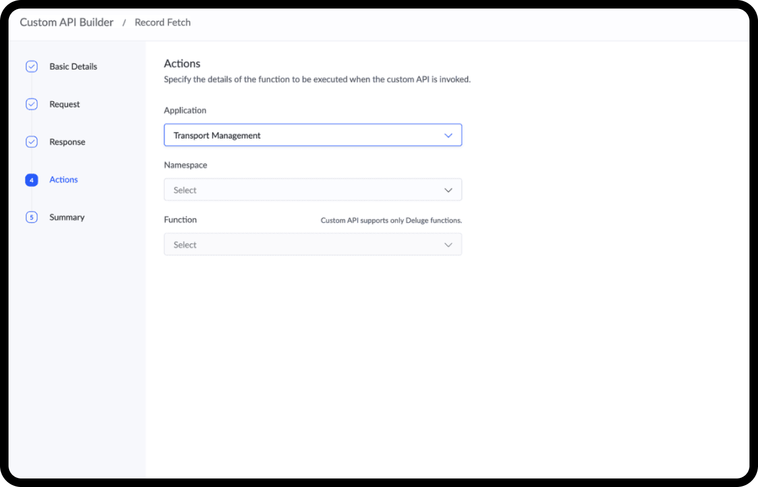Viewport: 758px width, 487px height.
Task: Click the Request step checkmark icon
Action: [x=31, y=104]
